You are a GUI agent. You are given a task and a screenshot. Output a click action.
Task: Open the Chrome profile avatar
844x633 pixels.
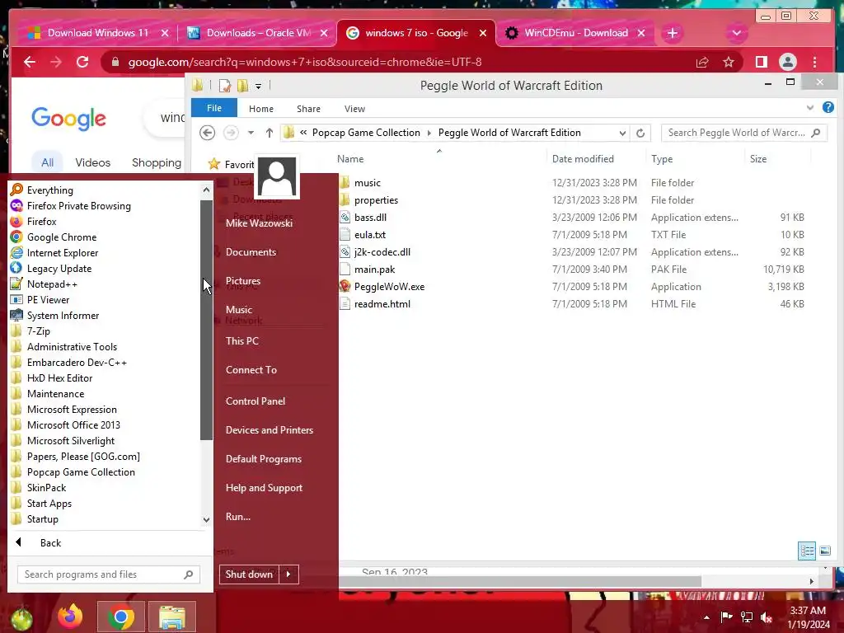pos(787,62)
